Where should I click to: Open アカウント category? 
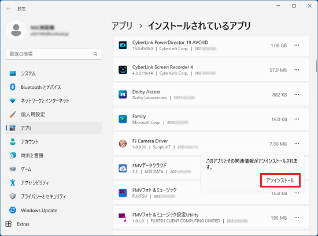54,142
